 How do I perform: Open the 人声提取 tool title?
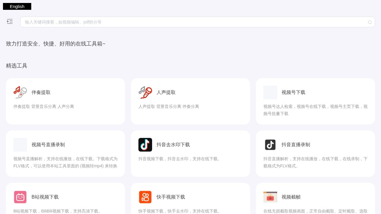click(x=166, y=92)
